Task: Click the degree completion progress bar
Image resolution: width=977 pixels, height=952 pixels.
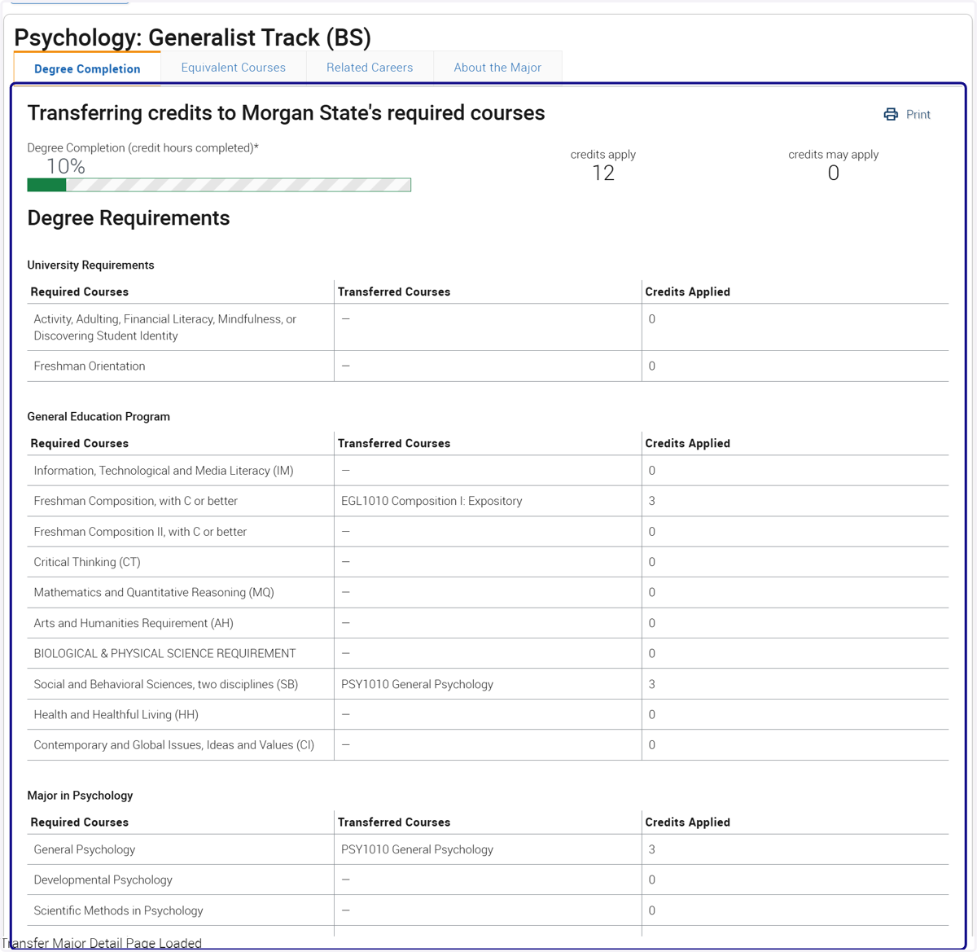Action: click(x=219, y=185)
